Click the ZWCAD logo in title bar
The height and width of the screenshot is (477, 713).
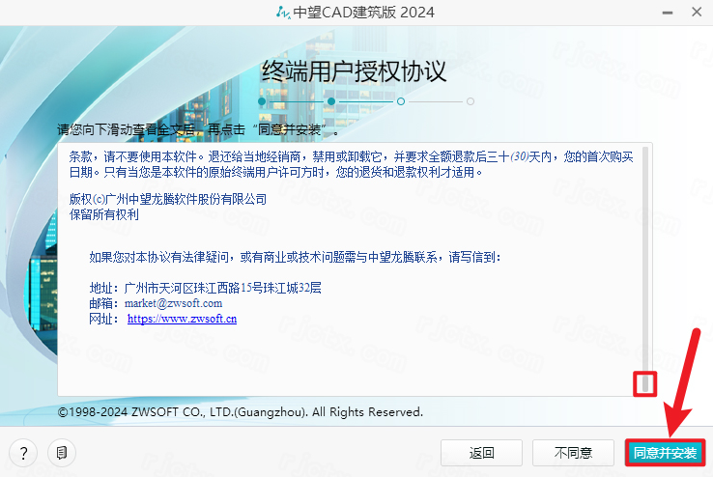(282, 13)
